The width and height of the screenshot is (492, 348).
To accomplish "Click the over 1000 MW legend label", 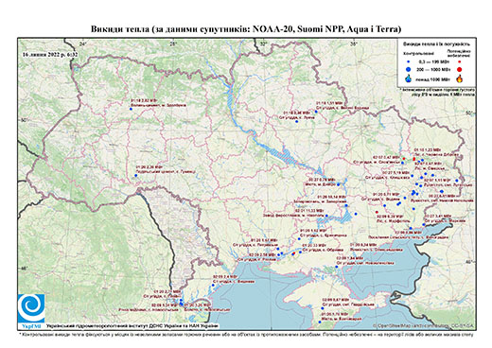I will (432, 78).
